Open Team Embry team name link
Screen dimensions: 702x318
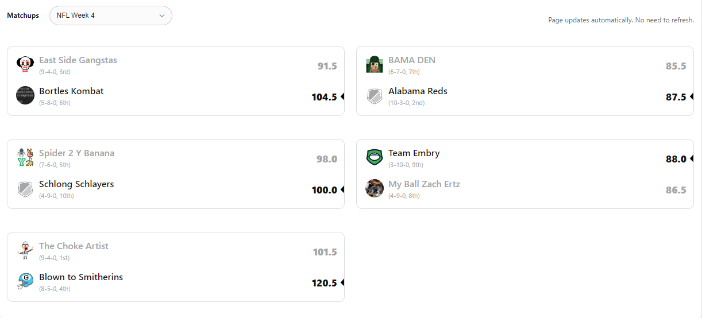(x=414, y=153)
